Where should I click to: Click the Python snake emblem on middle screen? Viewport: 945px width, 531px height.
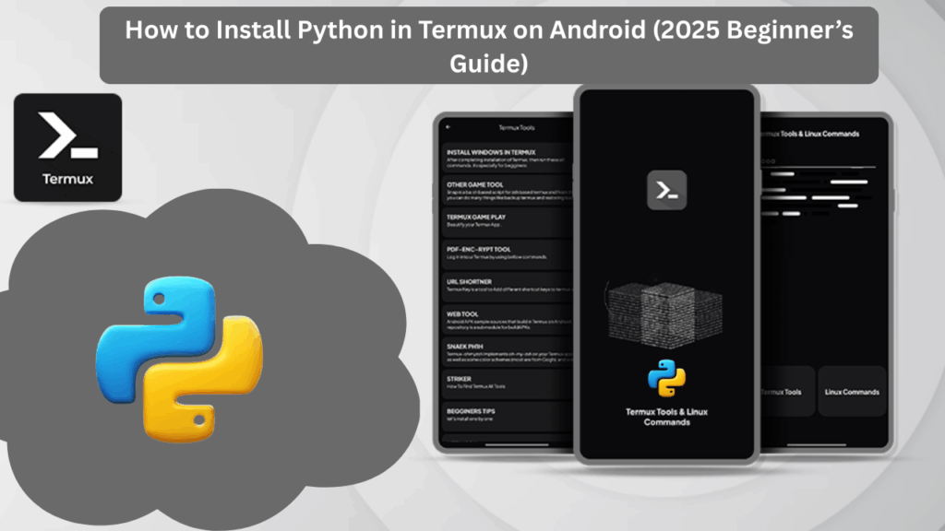(665, 378)
